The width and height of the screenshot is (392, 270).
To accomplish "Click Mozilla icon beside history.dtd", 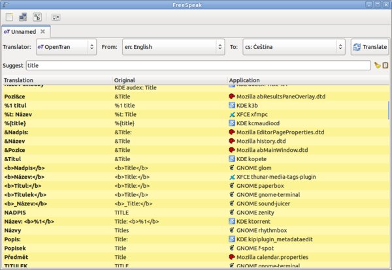I will pyautogui.click(x=232, y=141).
